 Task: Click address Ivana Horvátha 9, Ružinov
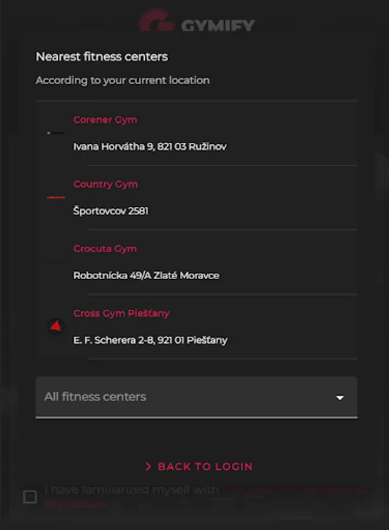coord(149,146)
